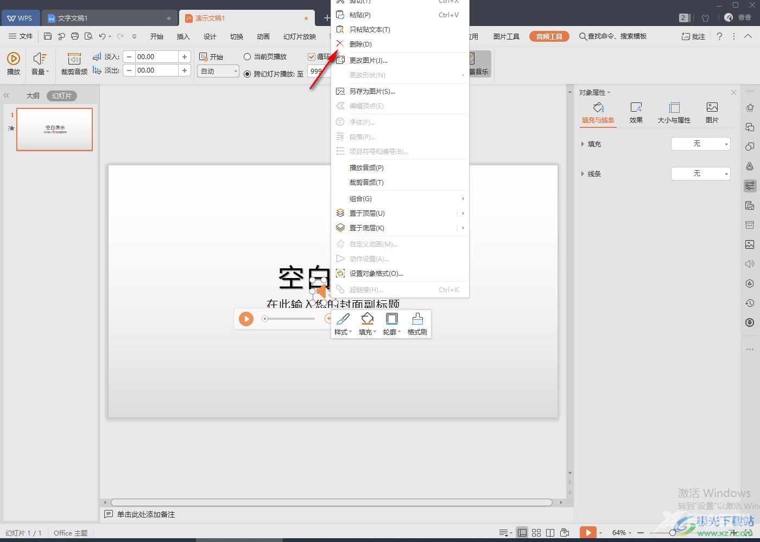Choose 置于底层(K) from the context menu
Viewport: 760px width, 542px height.
point(400,228)
